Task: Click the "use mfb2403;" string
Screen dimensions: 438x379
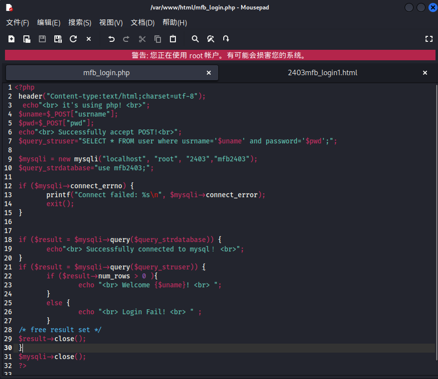Action: (x=122, y=168)
